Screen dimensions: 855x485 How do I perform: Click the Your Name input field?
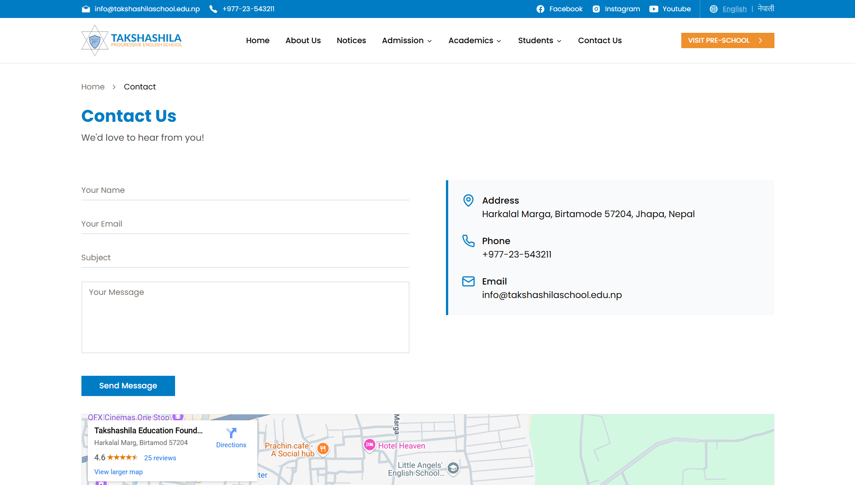tap(245, 190)
